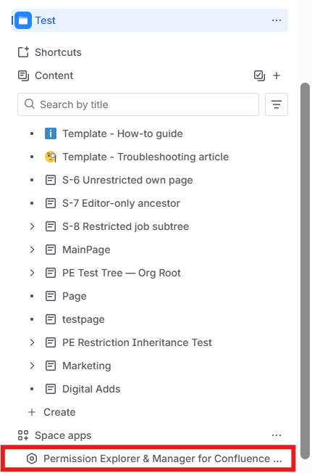The image size is (312, 473).
Task: Open Test space more actions menu
Action: (x=277, y=20)
